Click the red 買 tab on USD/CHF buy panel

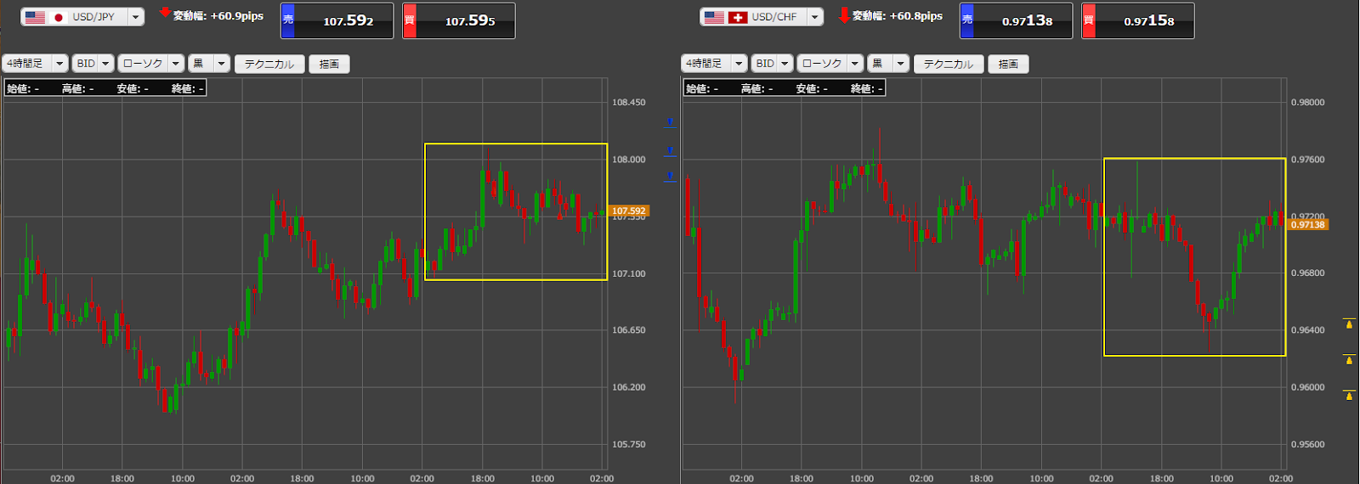[x=1089, y=20]
